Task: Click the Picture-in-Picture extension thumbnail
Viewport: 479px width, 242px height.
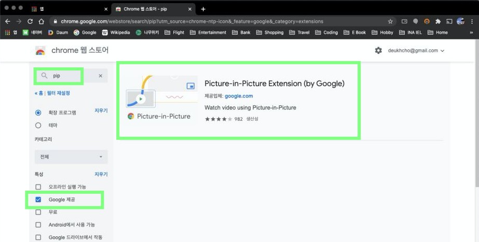Action: click(x=161, y=99)
